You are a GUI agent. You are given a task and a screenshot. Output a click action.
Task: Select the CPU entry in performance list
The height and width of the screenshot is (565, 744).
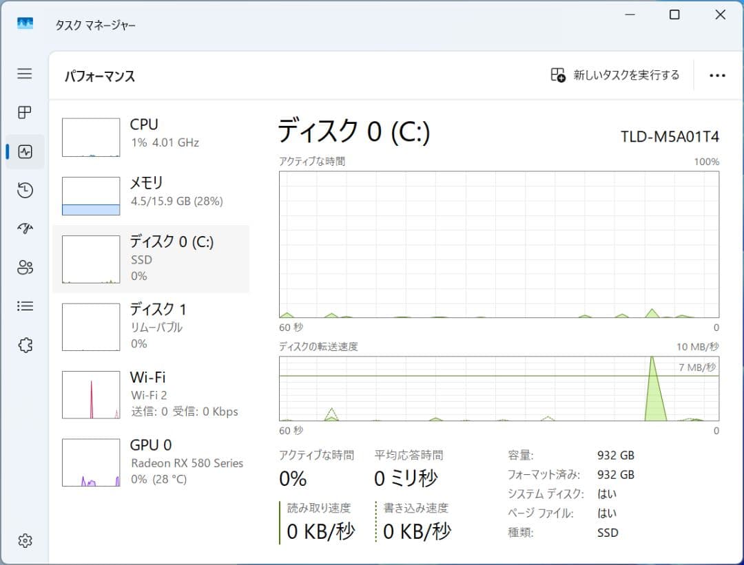tap(152, 136)
